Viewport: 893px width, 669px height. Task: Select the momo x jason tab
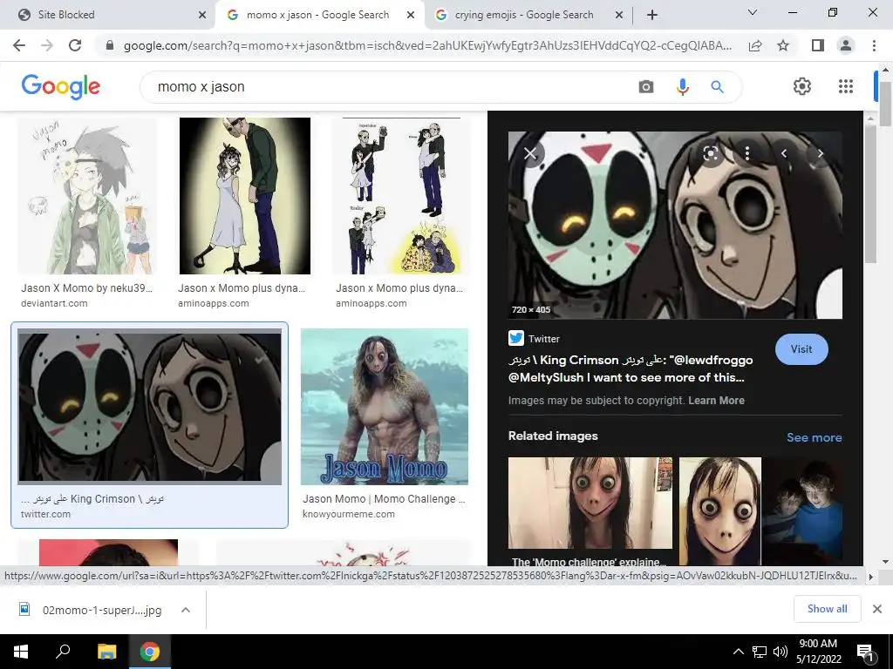[317, 15]
